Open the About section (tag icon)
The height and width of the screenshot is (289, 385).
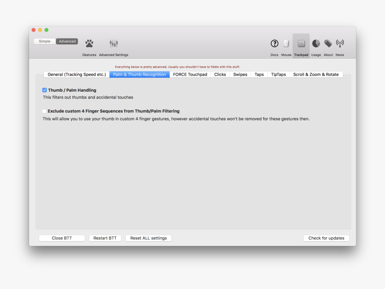point(328,44)
